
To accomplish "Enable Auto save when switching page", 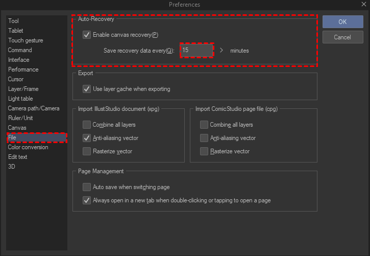I will pyautogui.click(x=87, y=187).
